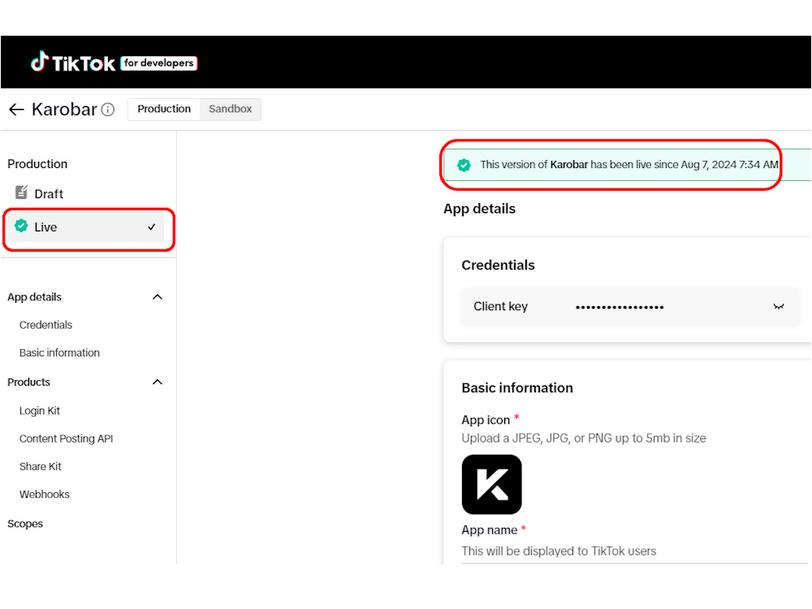The image size is (812, 609).
Task: Reveal client key with the eye icon
Action: [x=779, y=307]
